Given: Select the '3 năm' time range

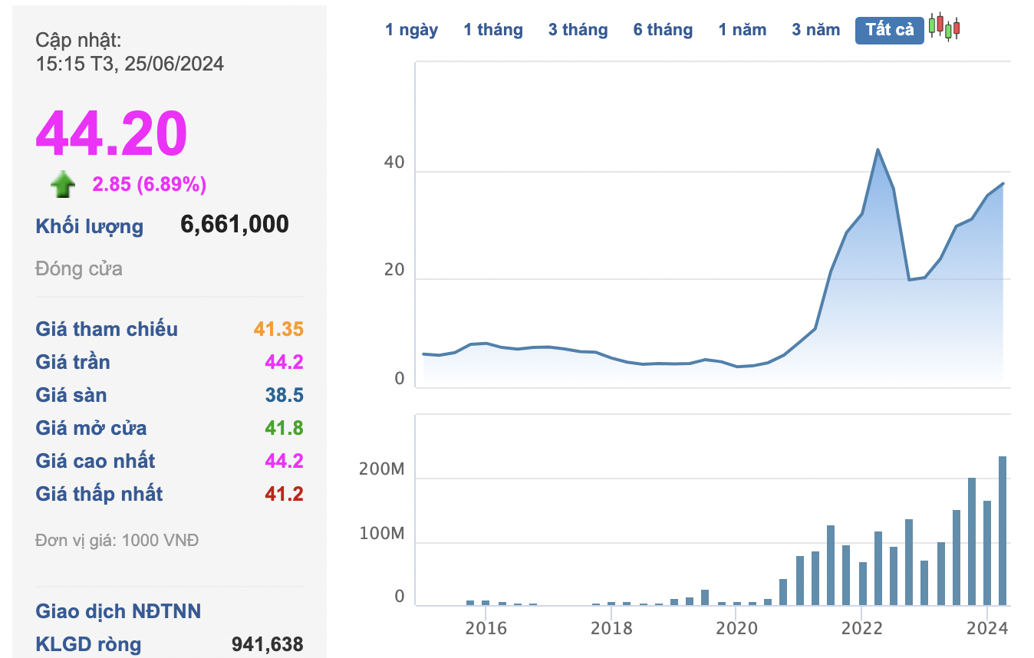Looking at the screenshot, I should [x=816, y=30].
